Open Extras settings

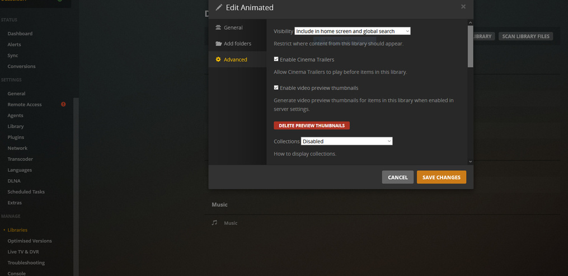coord(15,203)
